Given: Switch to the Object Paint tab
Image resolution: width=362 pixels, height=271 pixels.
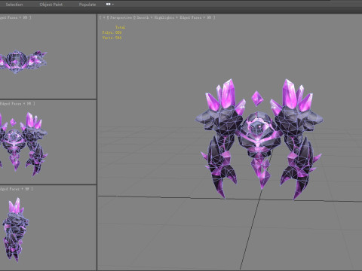Looking at the screenshot, I should pos(51,5).
